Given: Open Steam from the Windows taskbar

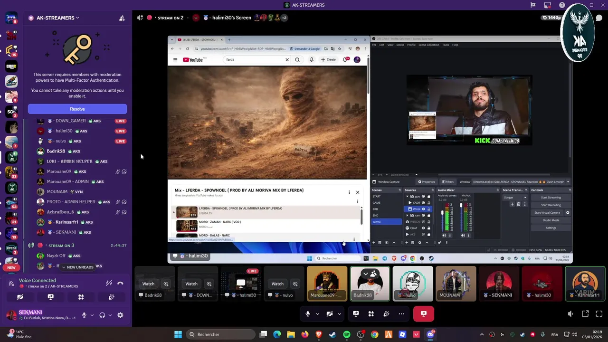Looking at the screenshot, I should click(332, 334).
